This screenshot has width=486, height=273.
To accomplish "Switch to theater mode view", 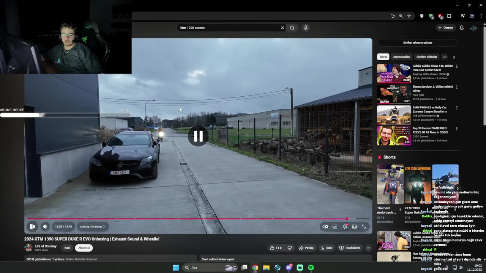I will point(354,226).
